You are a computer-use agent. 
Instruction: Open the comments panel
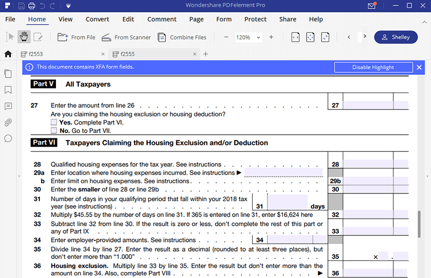tap(8, 106)
